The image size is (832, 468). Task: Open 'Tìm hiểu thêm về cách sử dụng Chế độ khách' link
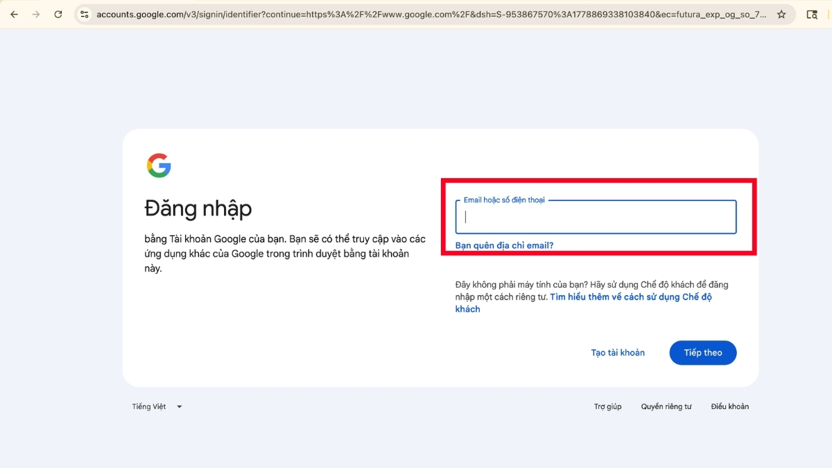tap(584, 303)
